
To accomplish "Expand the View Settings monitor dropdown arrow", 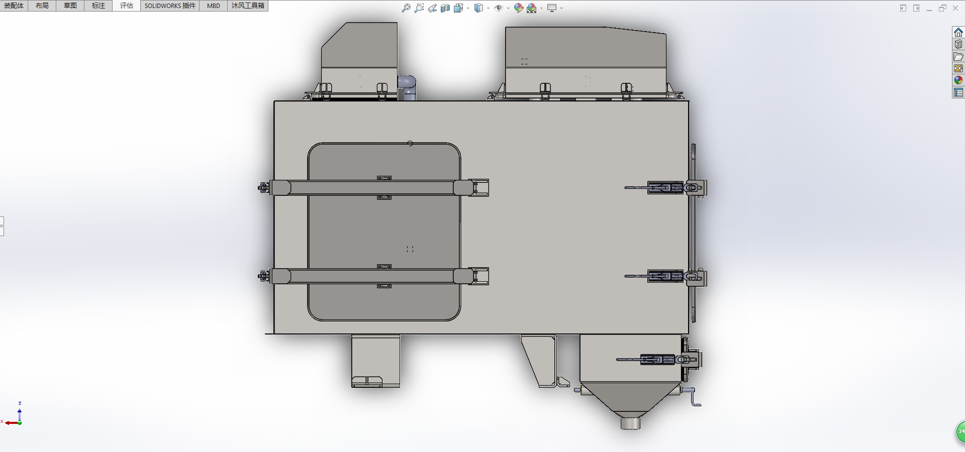I will pos(561,8).
